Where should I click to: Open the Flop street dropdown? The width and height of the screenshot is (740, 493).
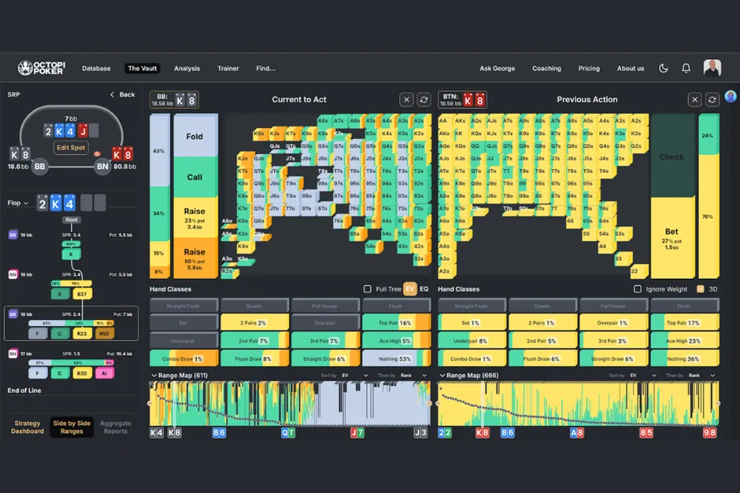[20, 203]
